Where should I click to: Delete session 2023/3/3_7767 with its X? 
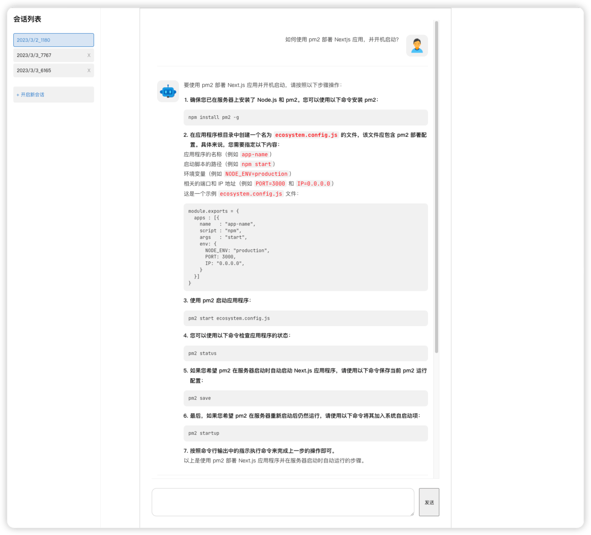[89, 55]
